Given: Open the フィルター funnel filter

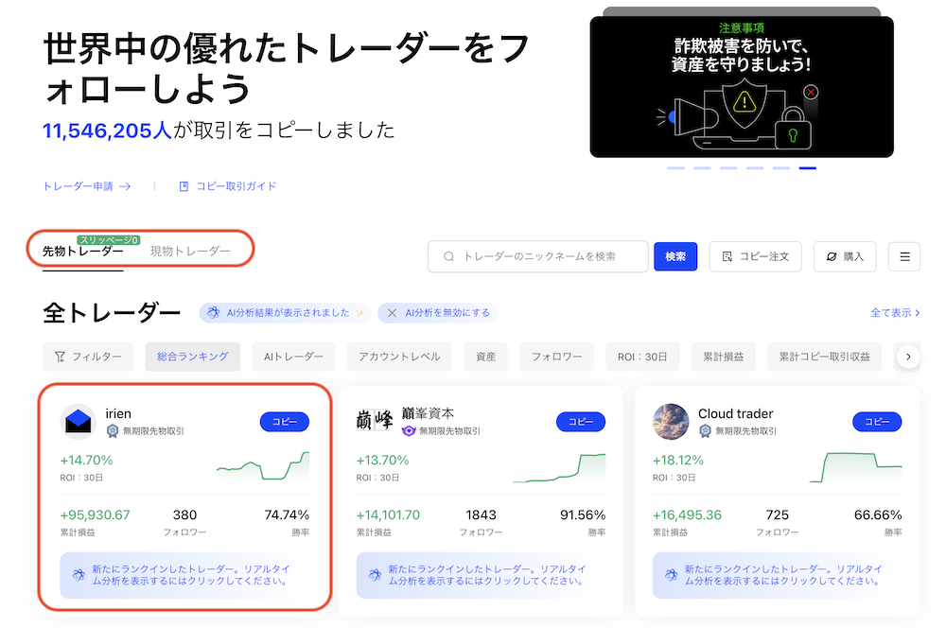Looking at the screenshot, I should coord(88,357).
